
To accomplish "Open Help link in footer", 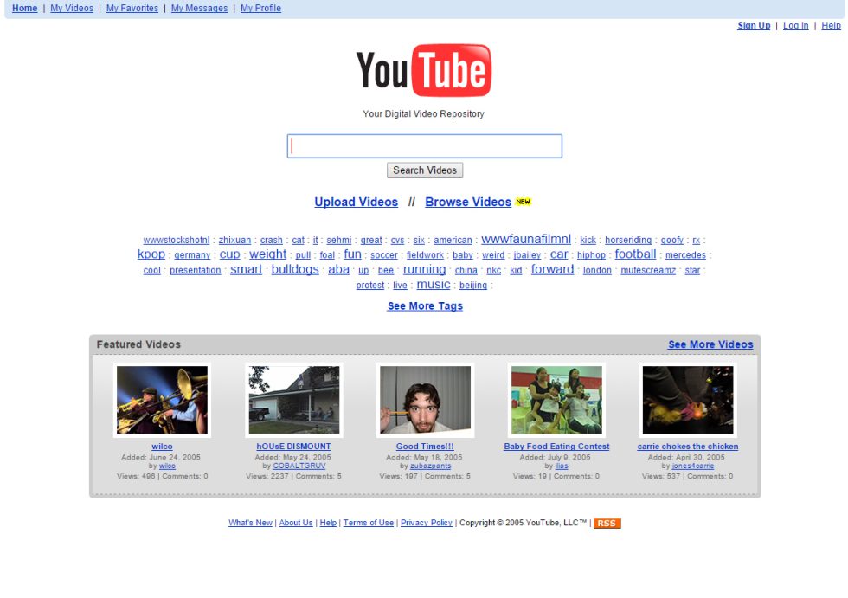I will 328,523.
